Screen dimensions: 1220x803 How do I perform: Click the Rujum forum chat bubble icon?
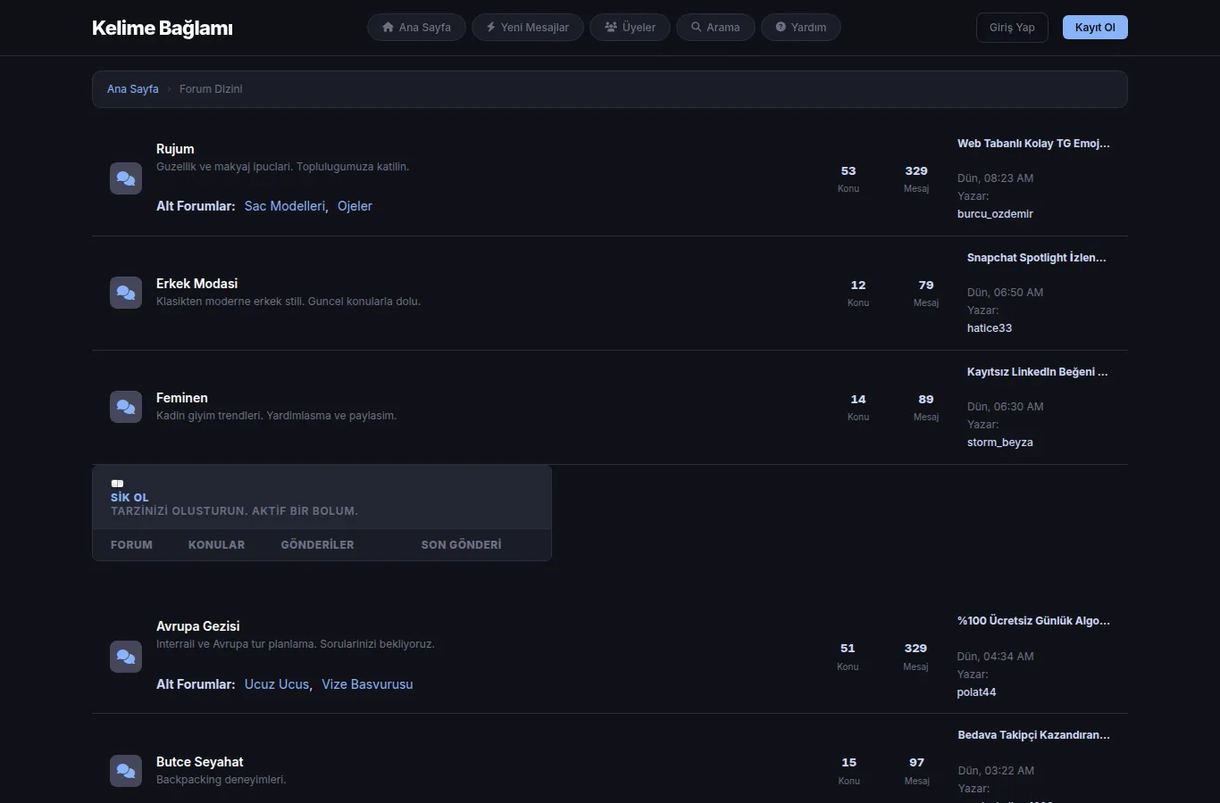pos(126,178)
